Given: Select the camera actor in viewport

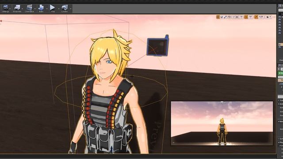Looking at the screenshot, I should tap(158, 45).
